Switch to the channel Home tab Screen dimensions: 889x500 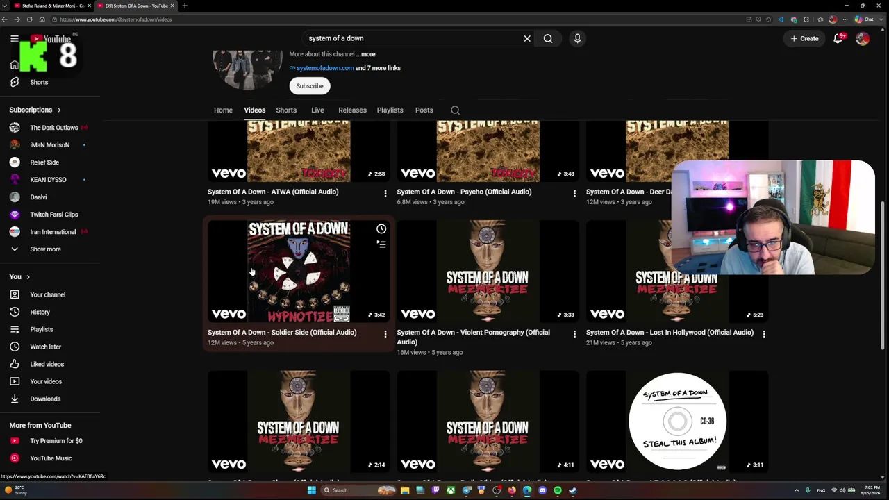pos(223,110)
